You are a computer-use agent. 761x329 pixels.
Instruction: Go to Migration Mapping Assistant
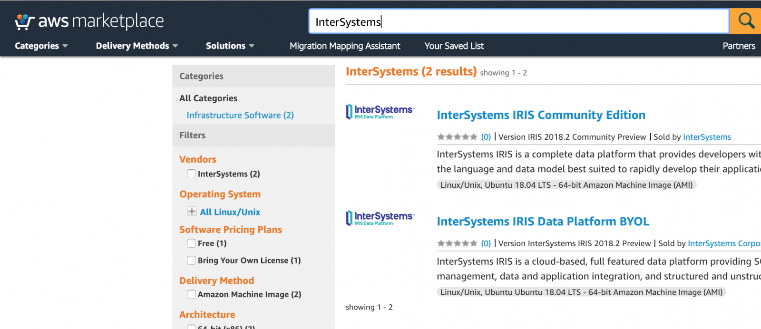pos(345,46)
